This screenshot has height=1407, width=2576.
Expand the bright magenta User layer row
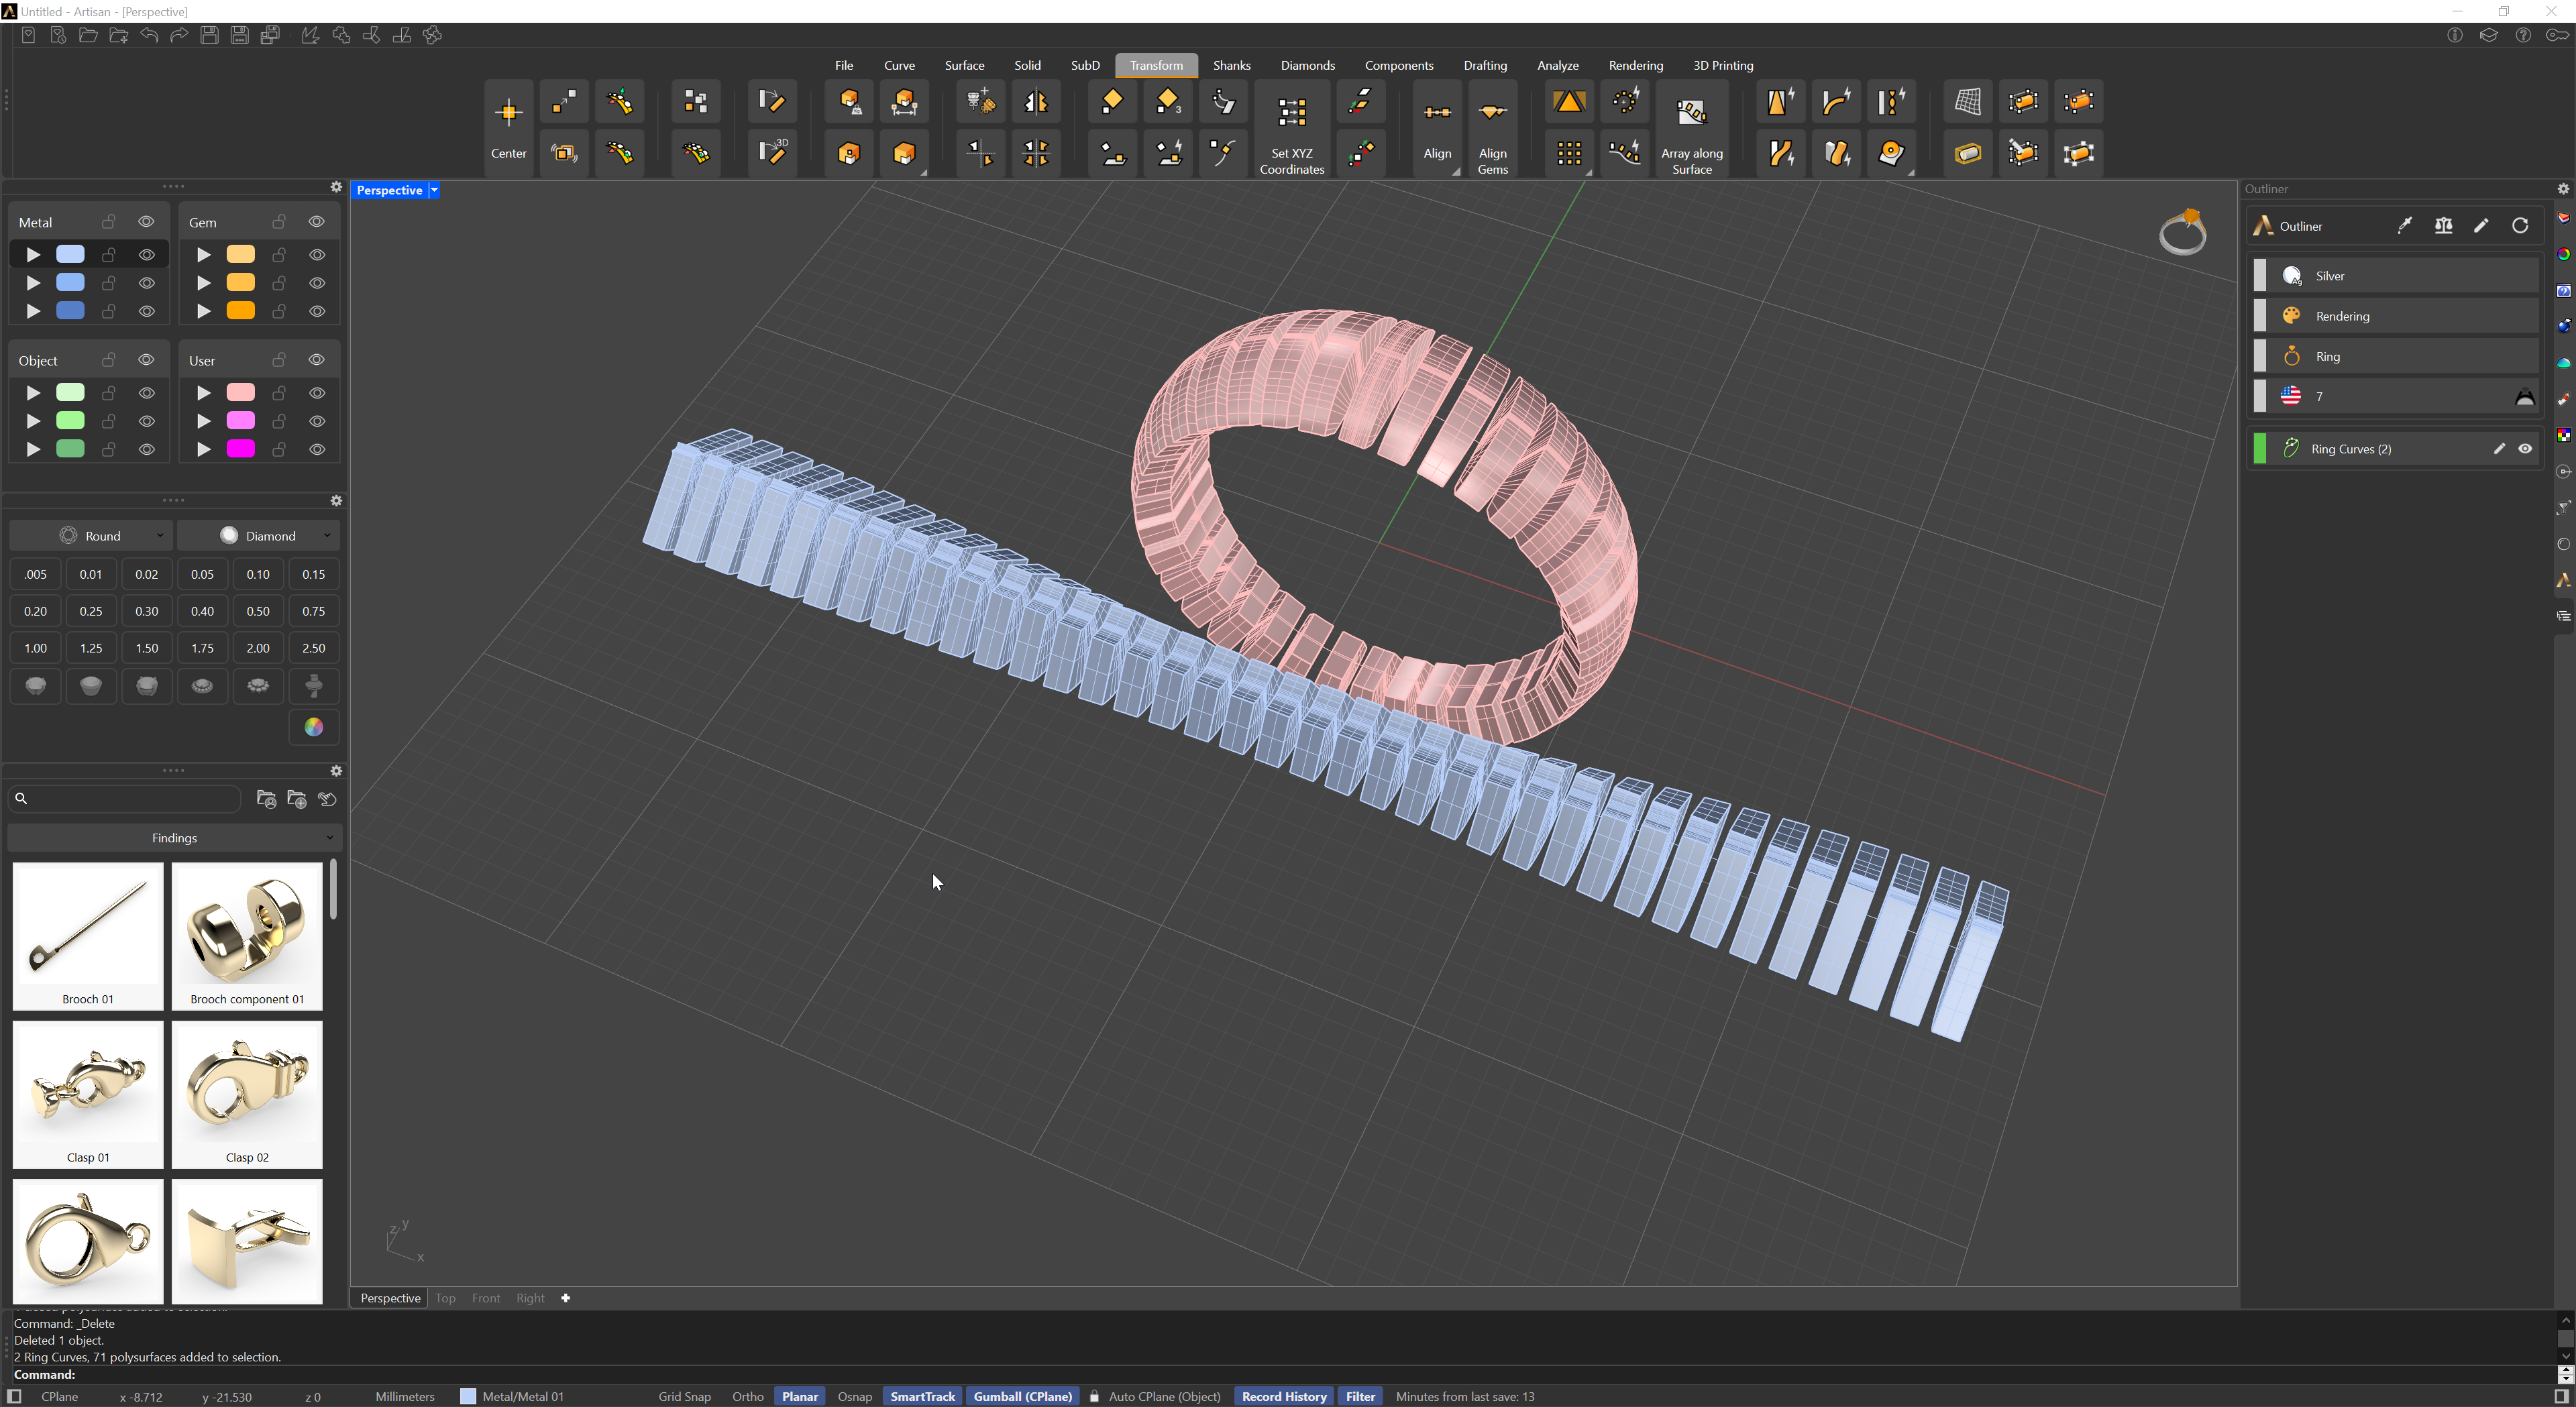click(203, 449)
